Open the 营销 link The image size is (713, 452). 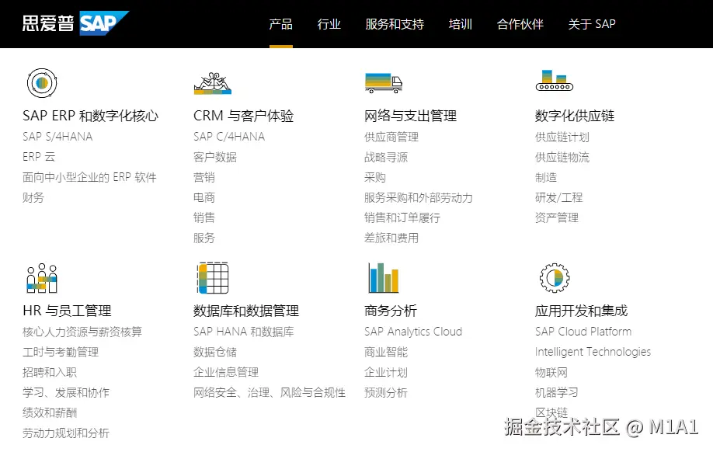coord(204,177)
